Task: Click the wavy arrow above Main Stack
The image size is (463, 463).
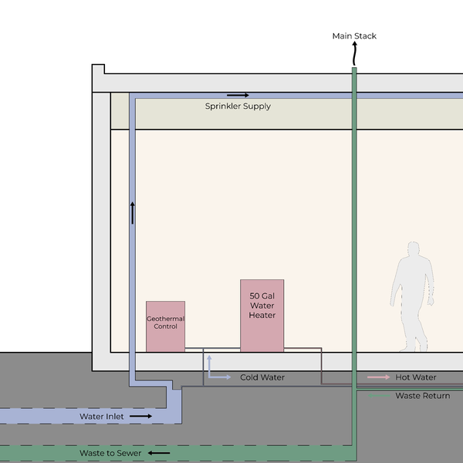Action: 354,55
